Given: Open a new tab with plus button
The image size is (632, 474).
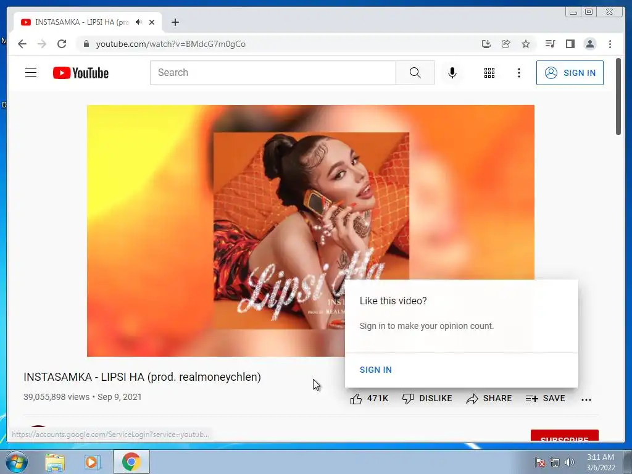Looking at the screenshot, I should (175, 22).
